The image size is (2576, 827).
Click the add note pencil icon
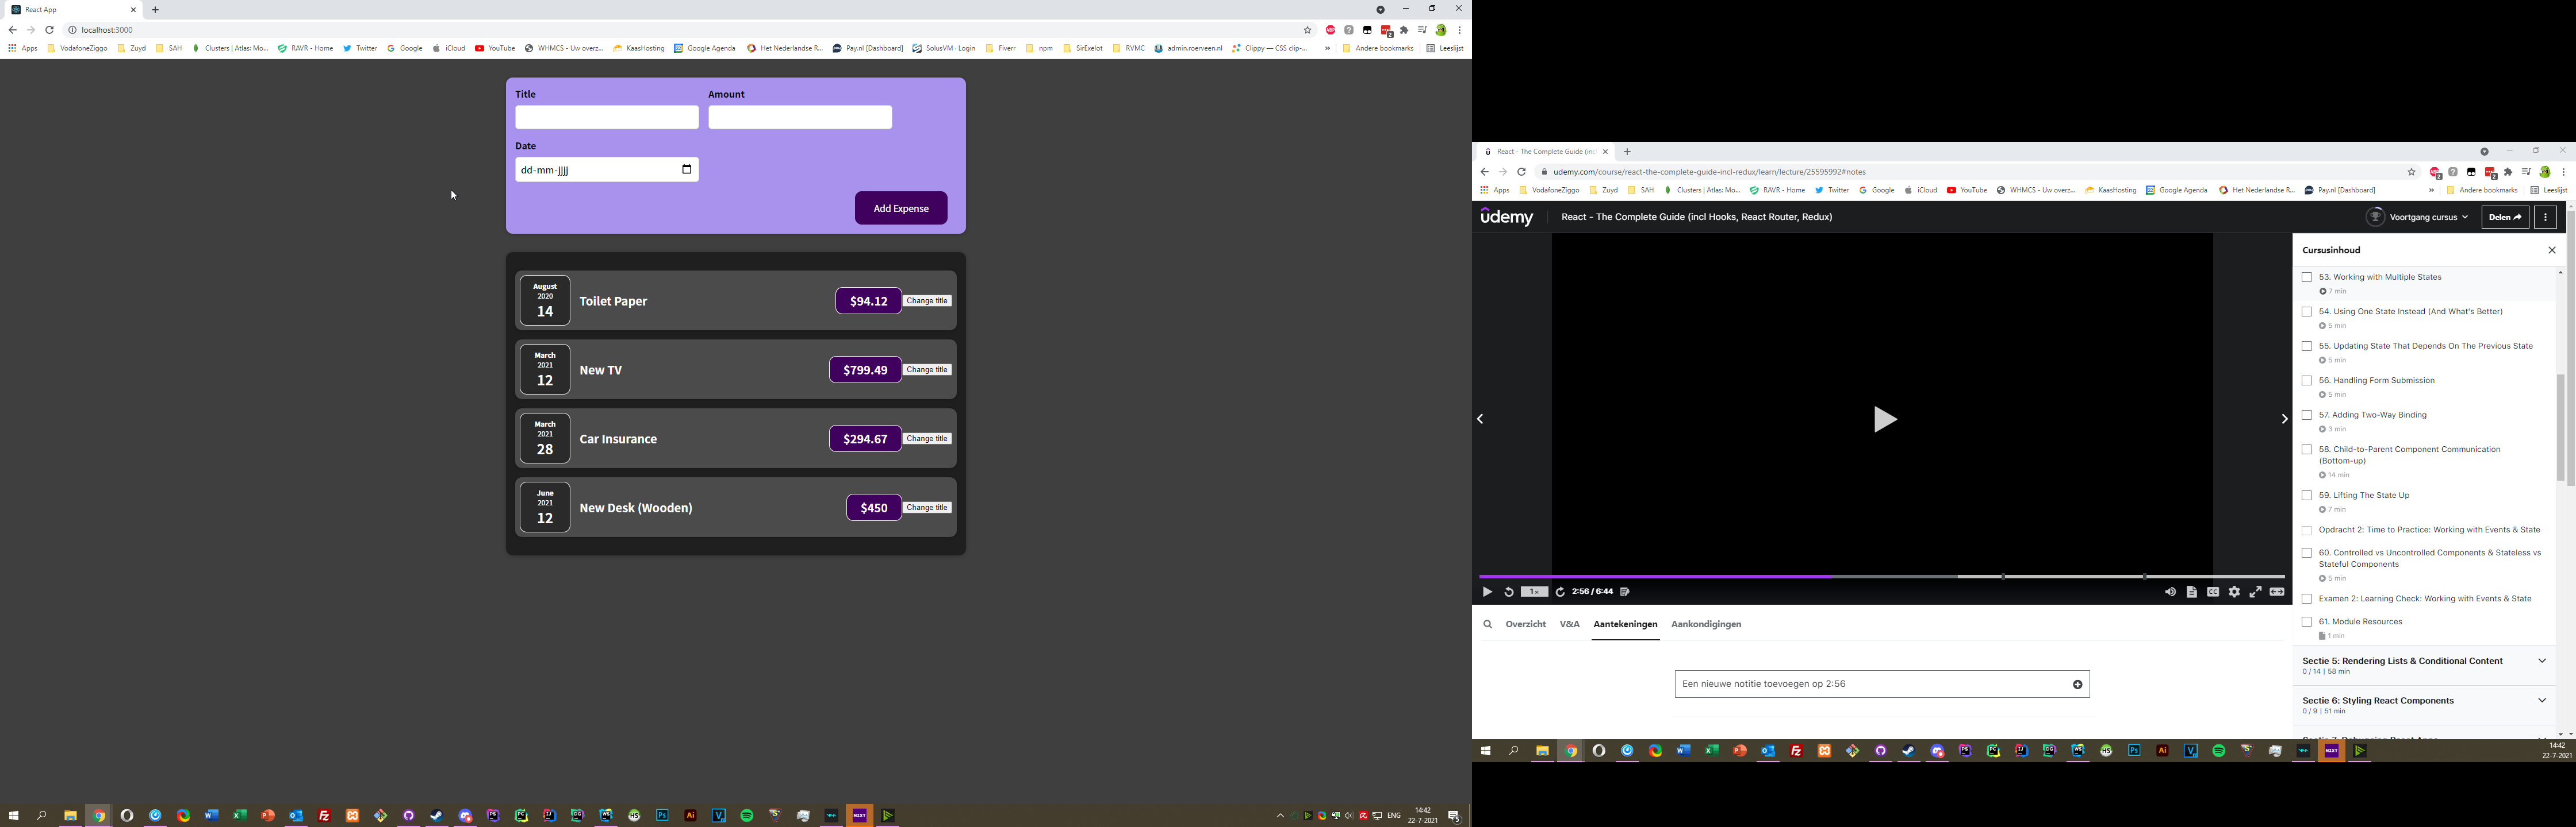tap(1625, 592)
